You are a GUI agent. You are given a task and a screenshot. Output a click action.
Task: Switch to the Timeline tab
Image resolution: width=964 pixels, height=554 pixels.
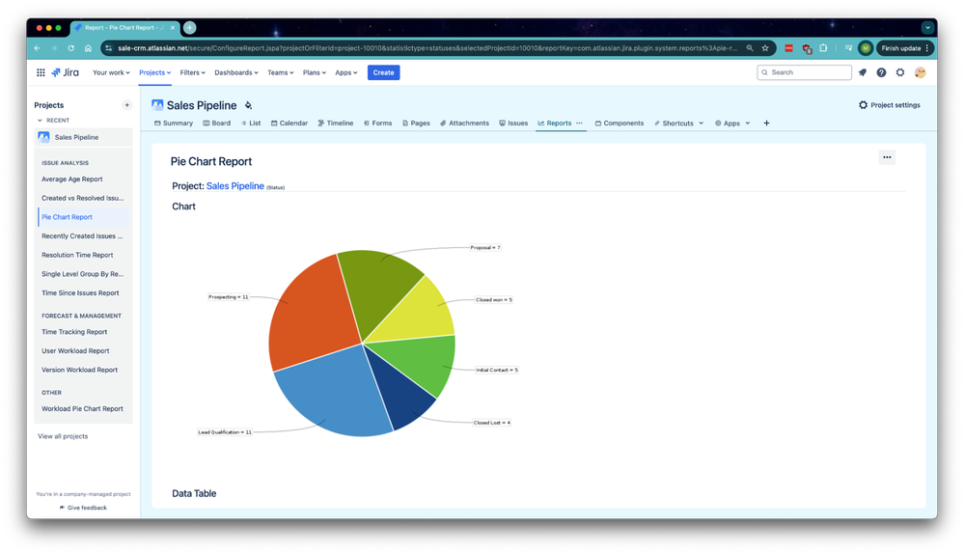336,123
